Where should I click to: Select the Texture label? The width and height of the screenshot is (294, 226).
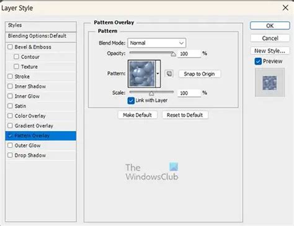point(29,66)
